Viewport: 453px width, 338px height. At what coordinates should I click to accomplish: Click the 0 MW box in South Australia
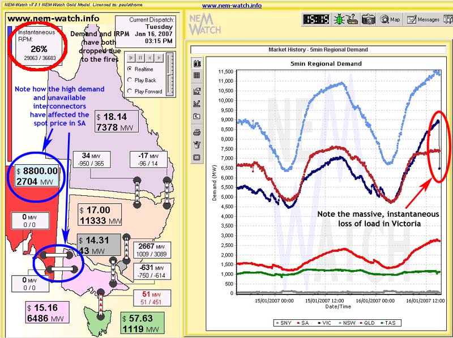30,221
